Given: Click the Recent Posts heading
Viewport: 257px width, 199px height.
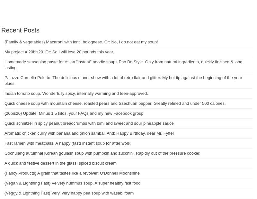Looking at the screenshot, I should 20,30.
